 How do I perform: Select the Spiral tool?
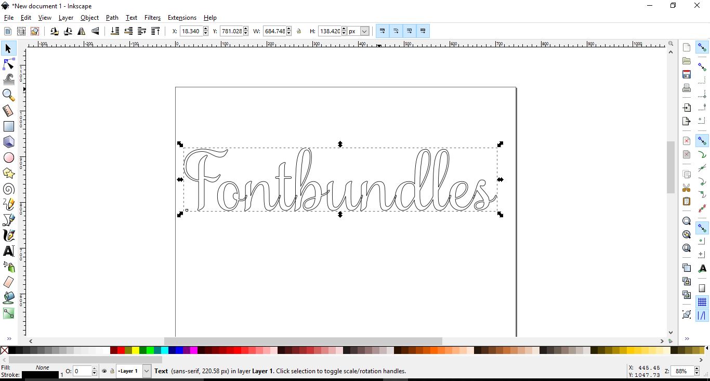[x=8, y=189]
